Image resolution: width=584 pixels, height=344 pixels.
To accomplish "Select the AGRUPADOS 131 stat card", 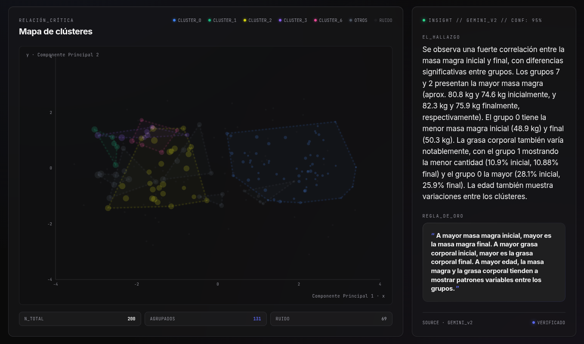I will [206, 319].
